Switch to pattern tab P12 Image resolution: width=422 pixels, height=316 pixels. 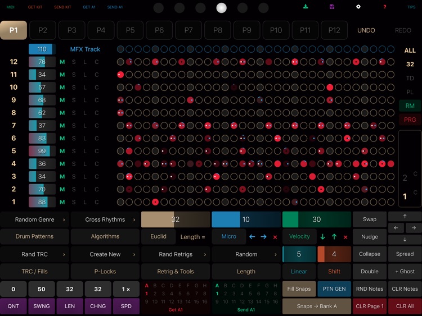pos(334,30)
